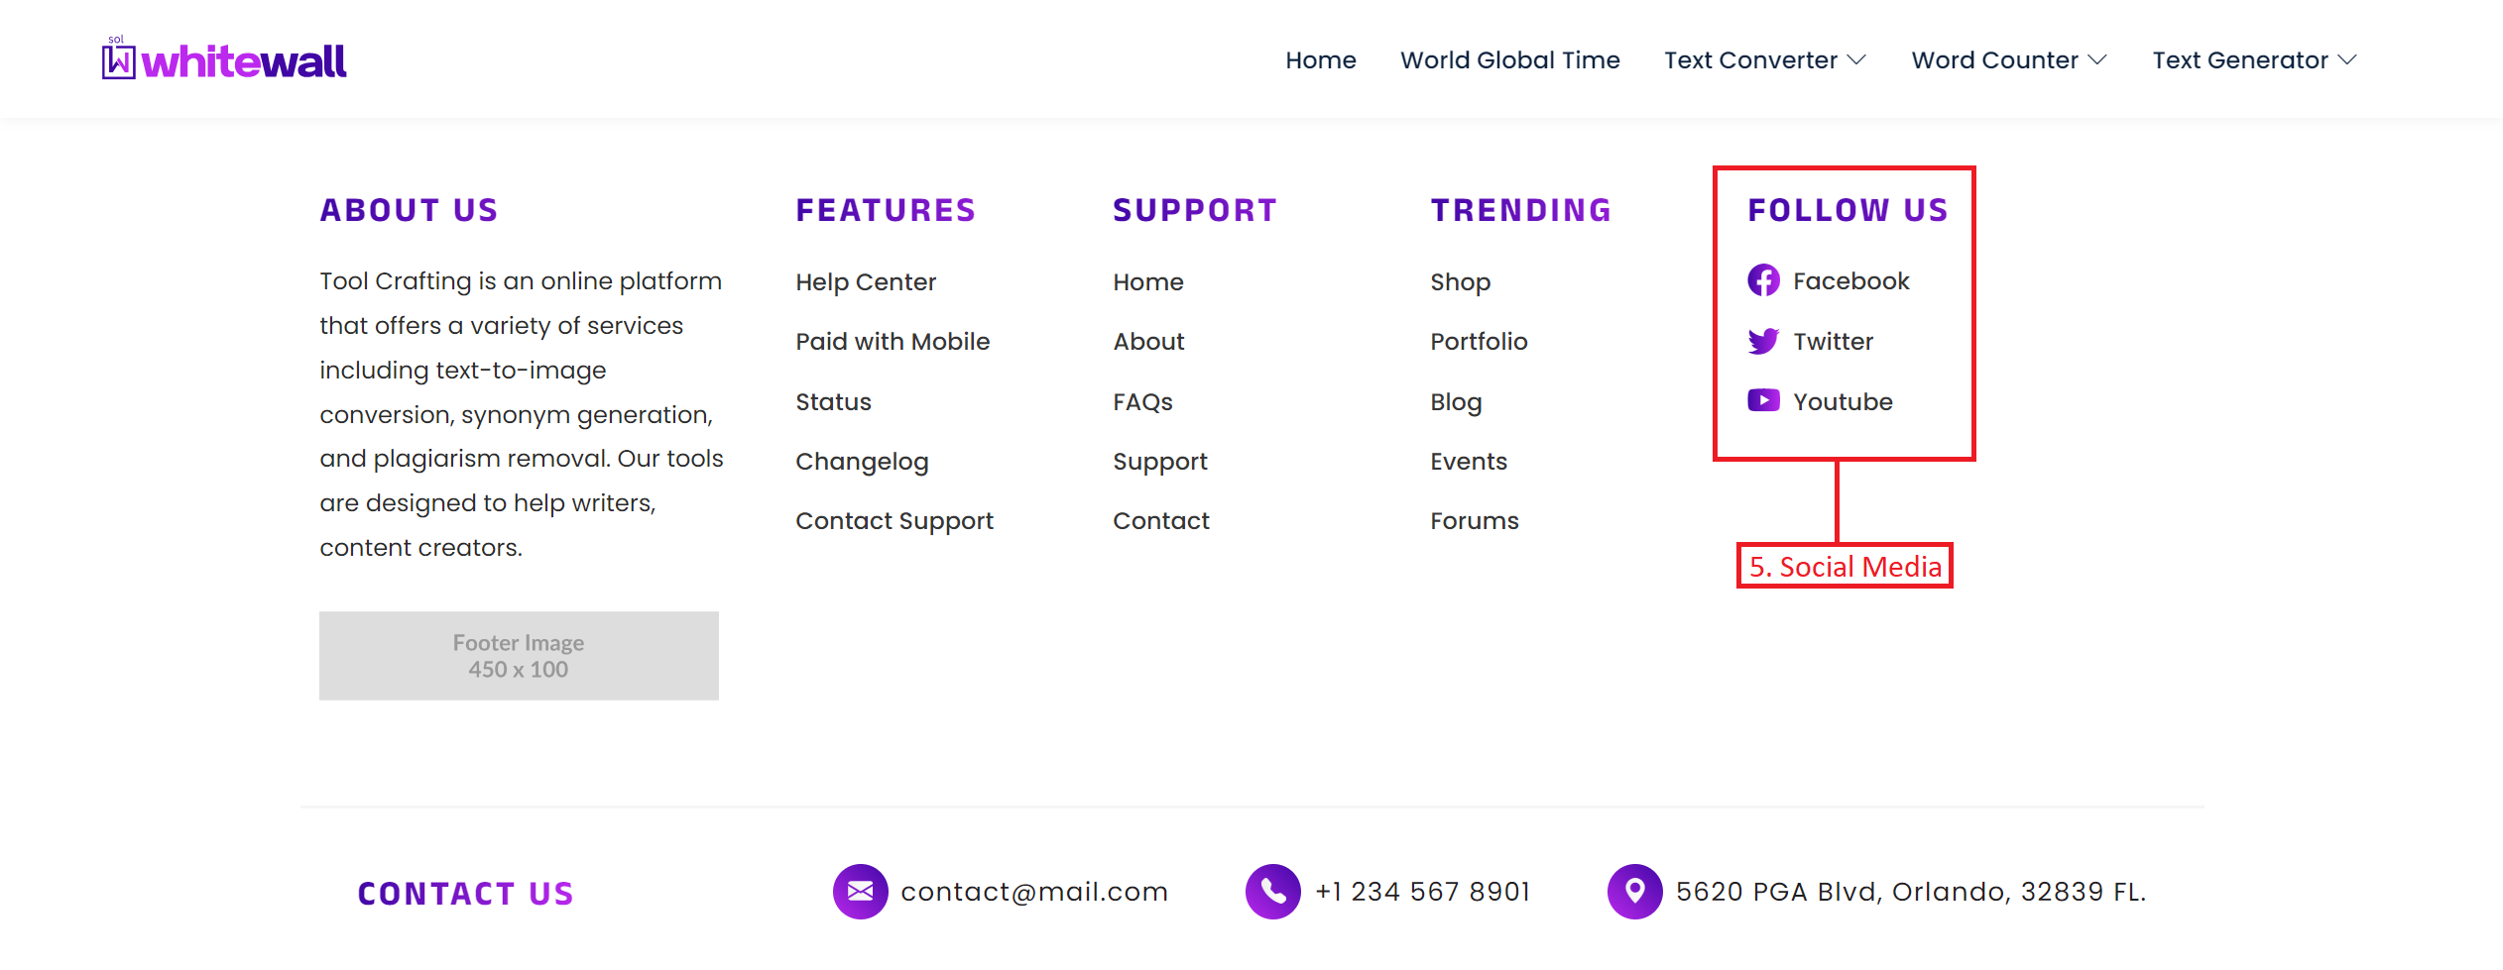Go to the Status page
The height and width of the screenshot is (970, 2503).
click(x=833, y=402)
